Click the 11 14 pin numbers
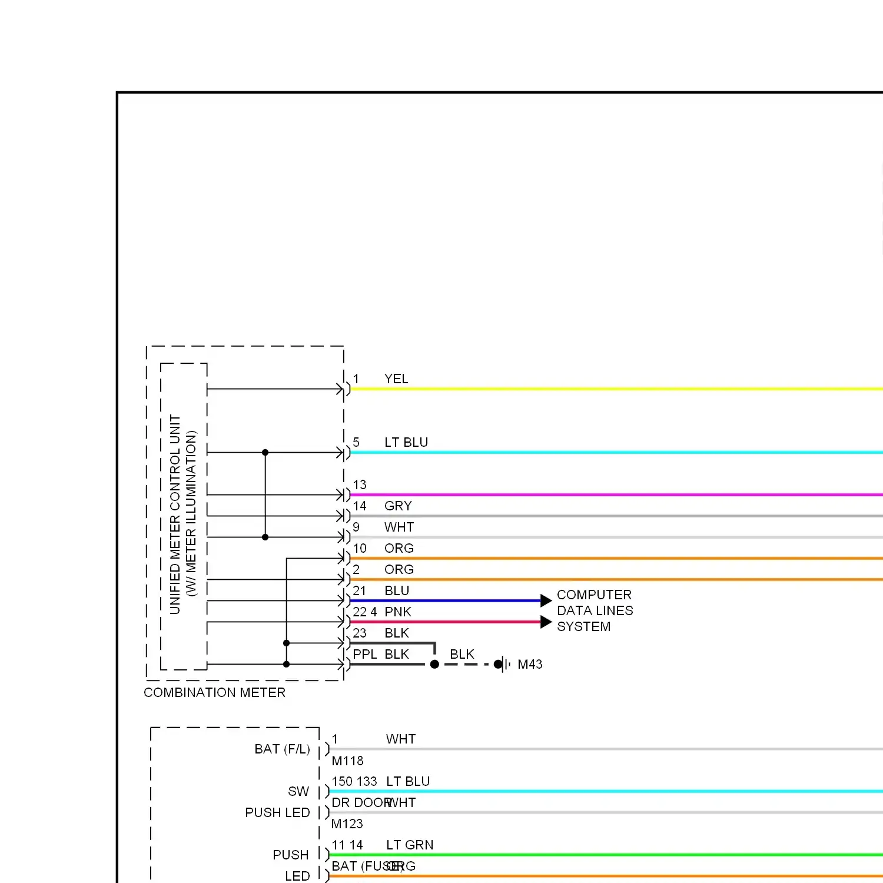Screen dimensions: 883x883 (347, 845)
